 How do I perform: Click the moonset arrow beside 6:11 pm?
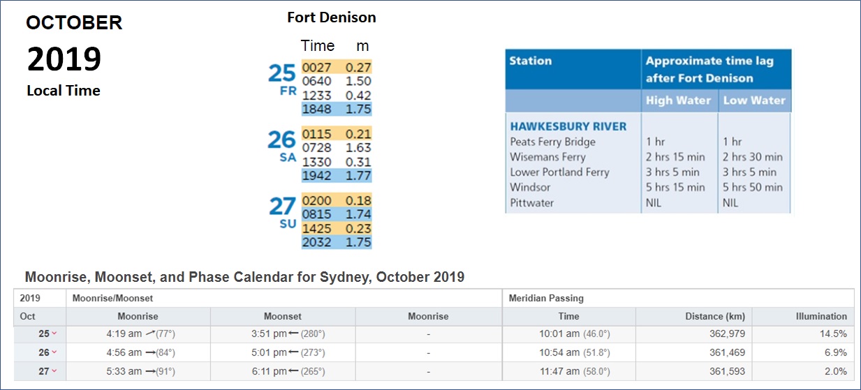click(294, 372)
